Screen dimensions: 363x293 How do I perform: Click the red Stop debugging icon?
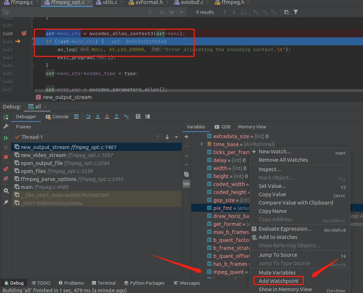6,157
